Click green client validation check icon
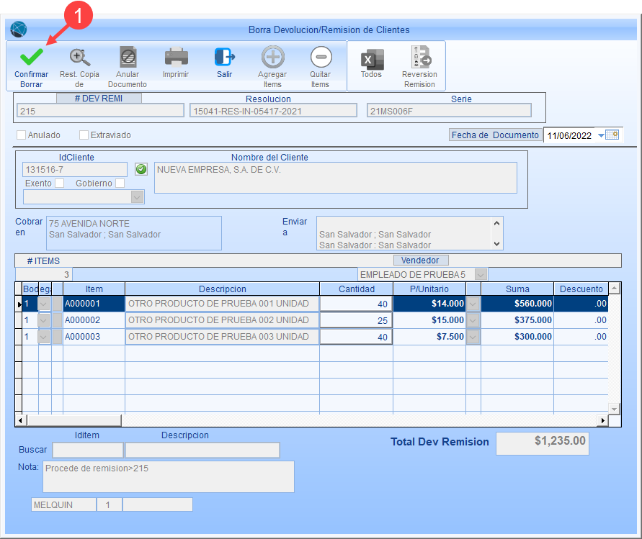The width and height of the screenshot is (642, 539). tap(141, 169)
